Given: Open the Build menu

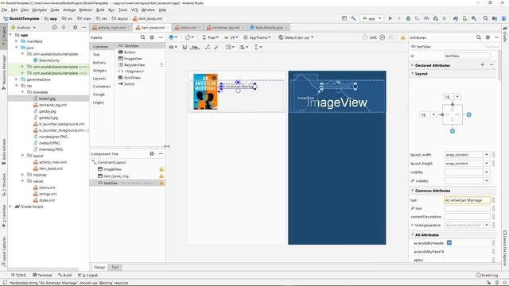Looking at the screenshot, I should (100, 10).
